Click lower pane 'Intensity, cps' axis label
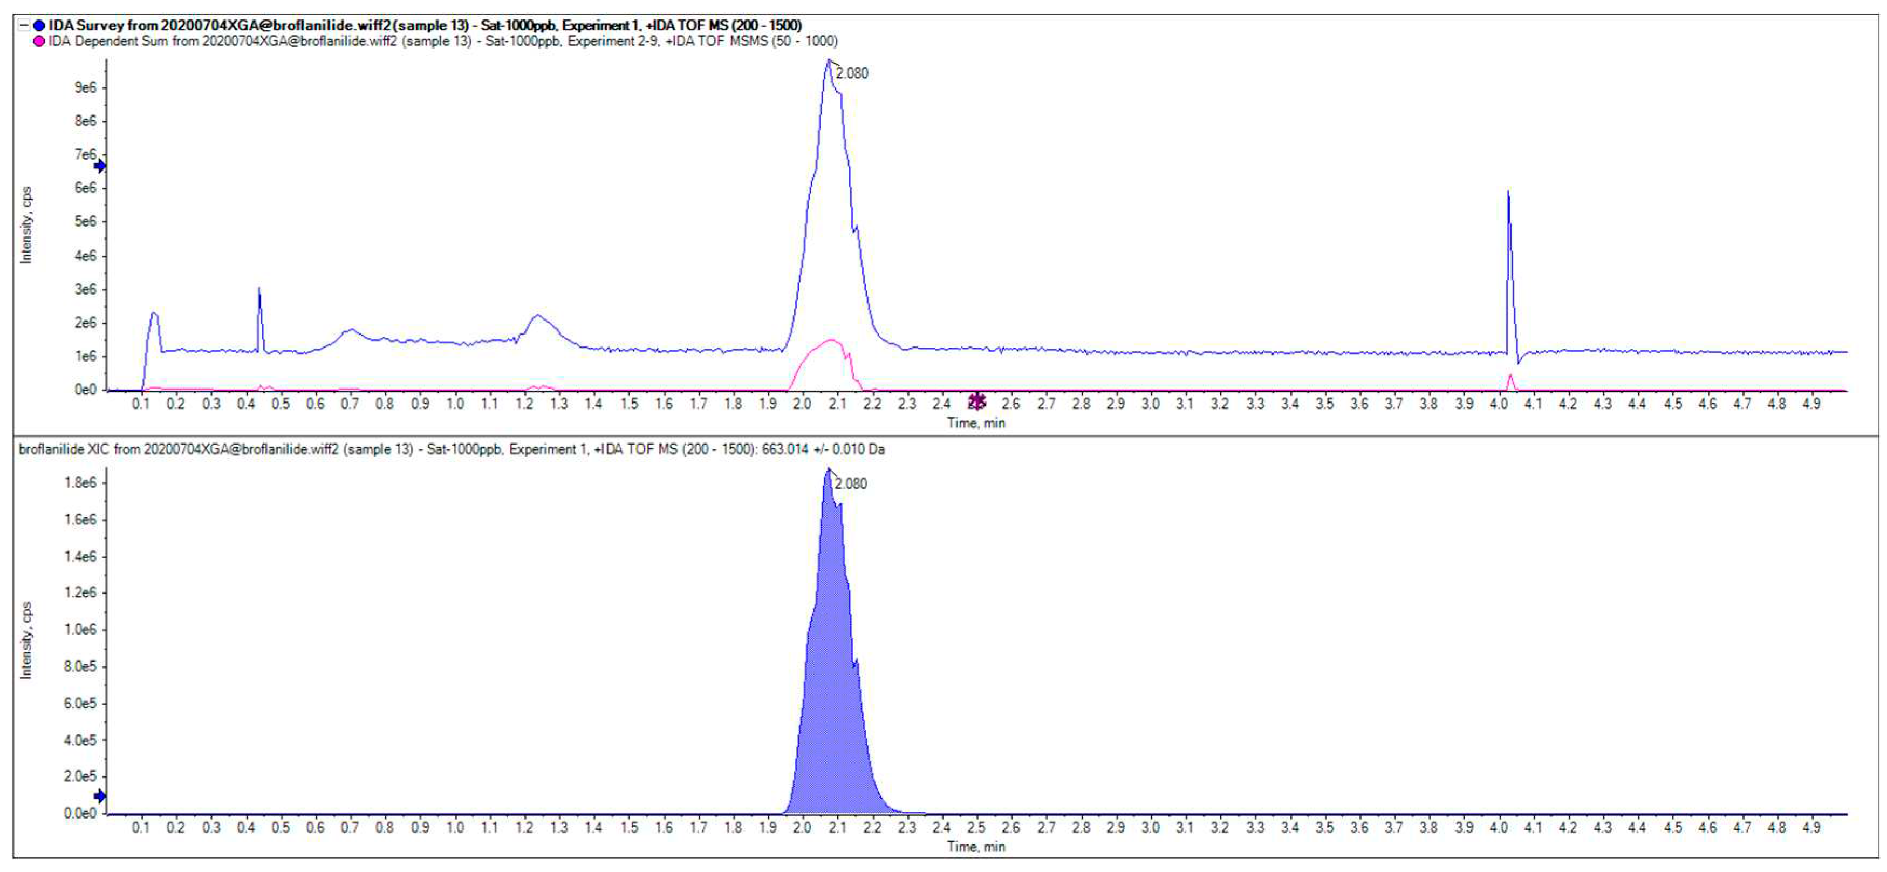 pos(26,640)
